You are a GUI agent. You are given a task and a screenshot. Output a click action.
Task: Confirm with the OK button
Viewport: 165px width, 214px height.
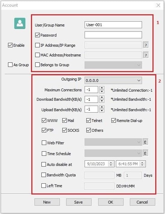pyautogui.click(x=111, y=202)
